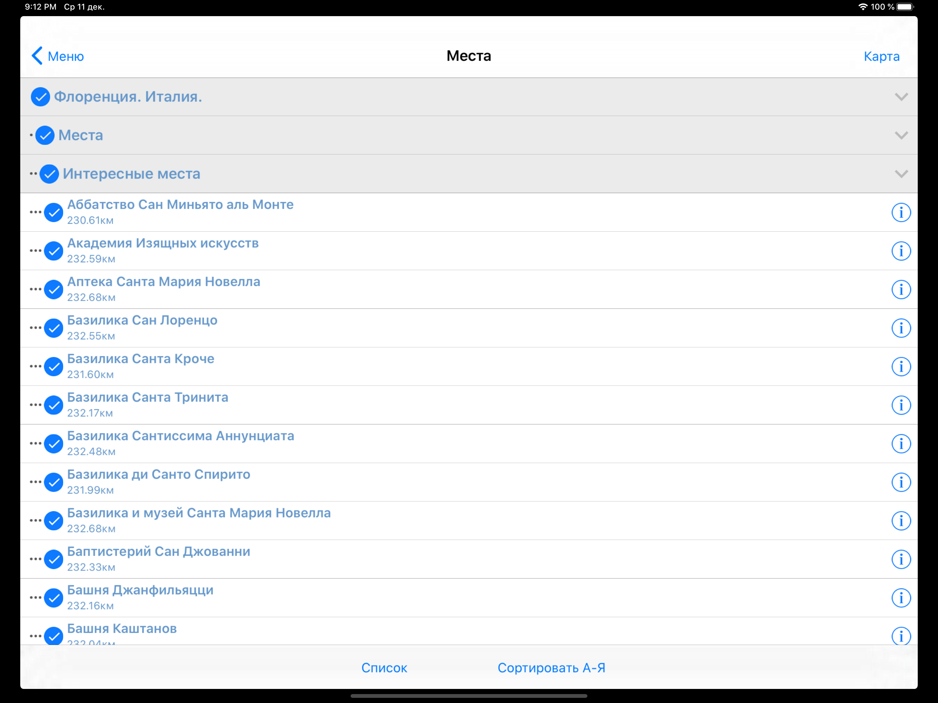Open Баптистерий Сан Джованни title
The height and width of the screenshot is (703, 938).
(x=159, y=552)
